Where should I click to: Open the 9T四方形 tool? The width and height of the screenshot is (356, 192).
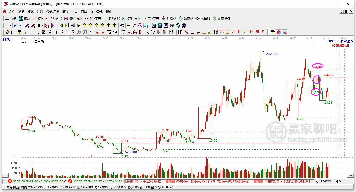click(131, 18)
